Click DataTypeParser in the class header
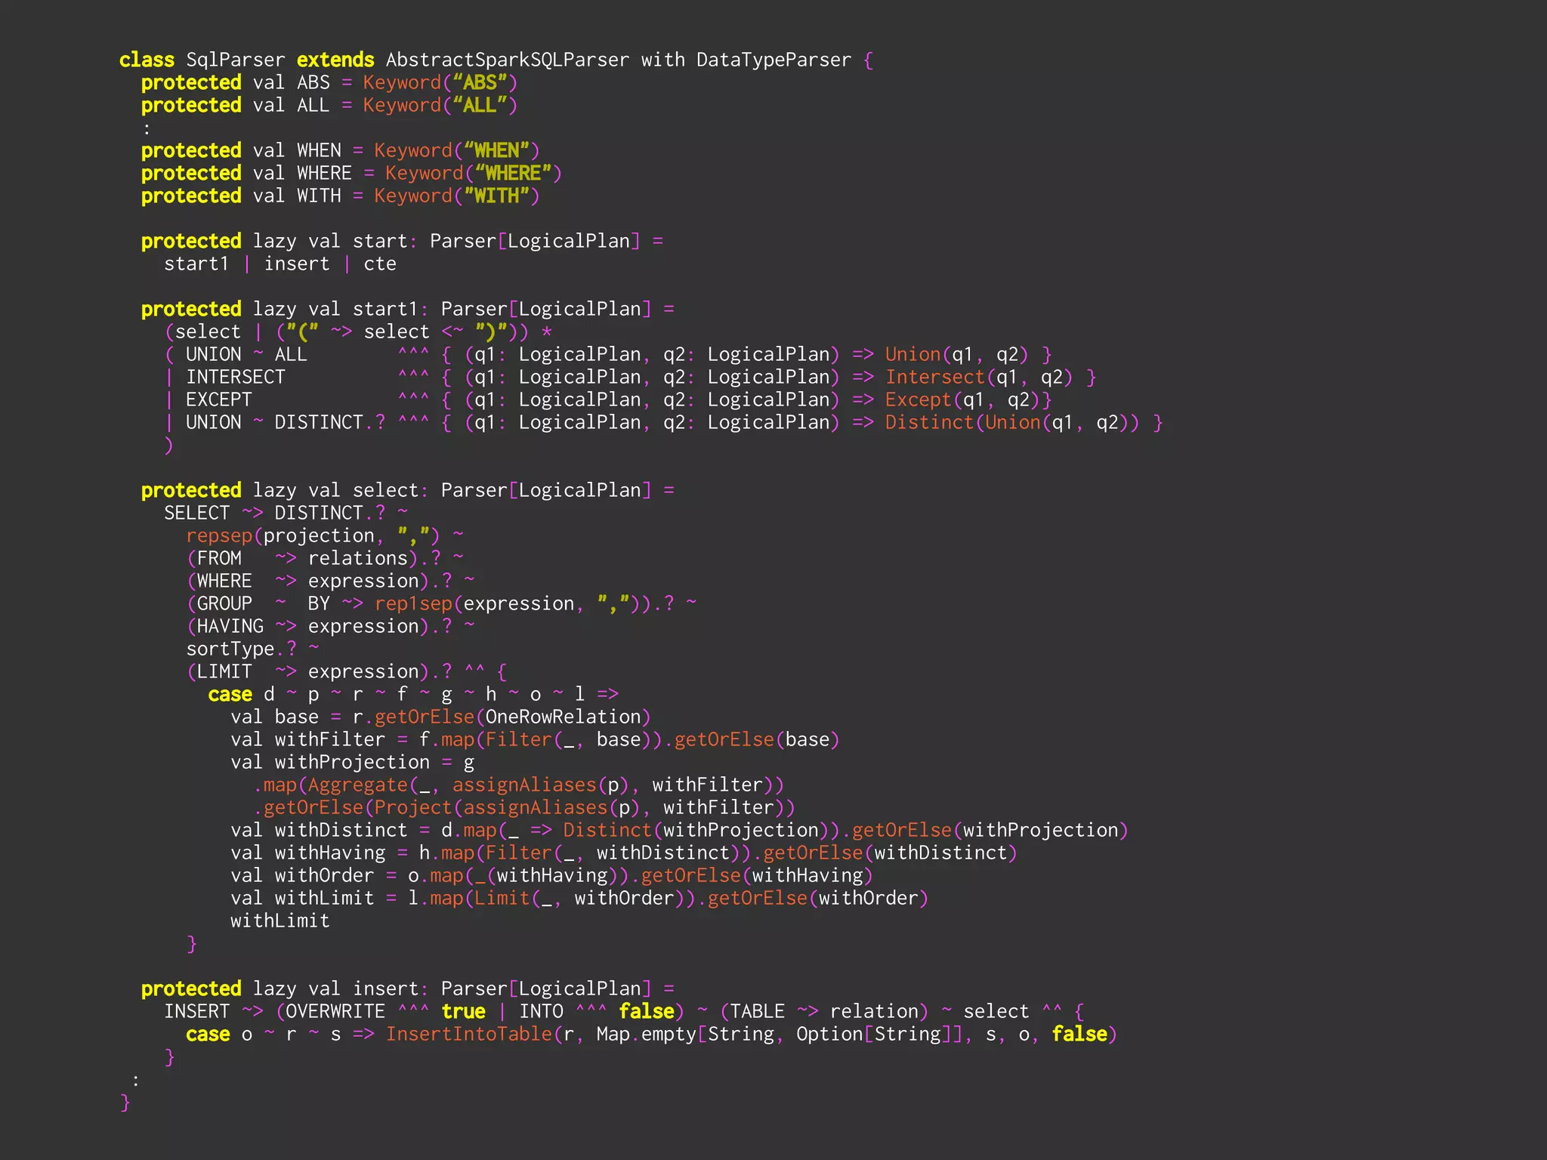 click(773, 60)
